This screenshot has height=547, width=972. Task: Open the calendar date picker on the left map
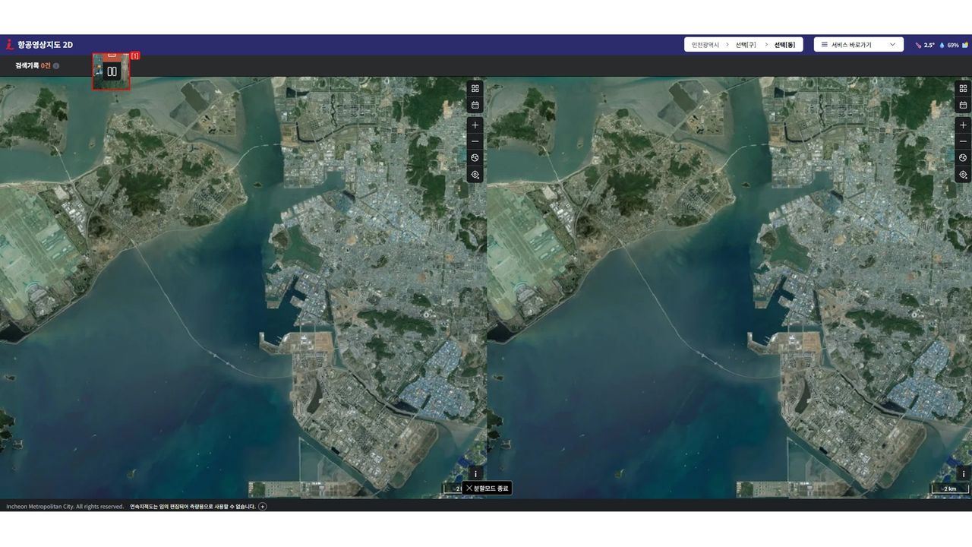pos(475,105)
